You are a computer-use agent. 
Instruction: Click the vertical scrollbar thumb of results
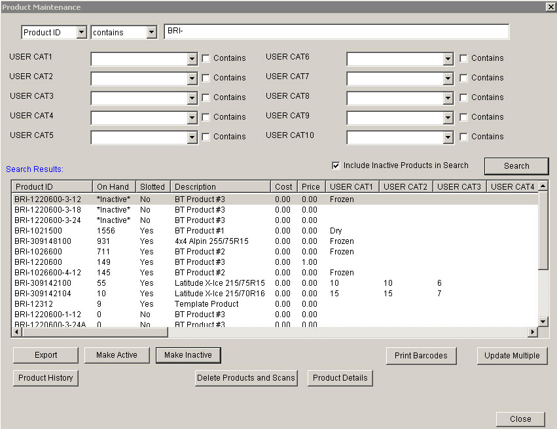pos(543,230)
